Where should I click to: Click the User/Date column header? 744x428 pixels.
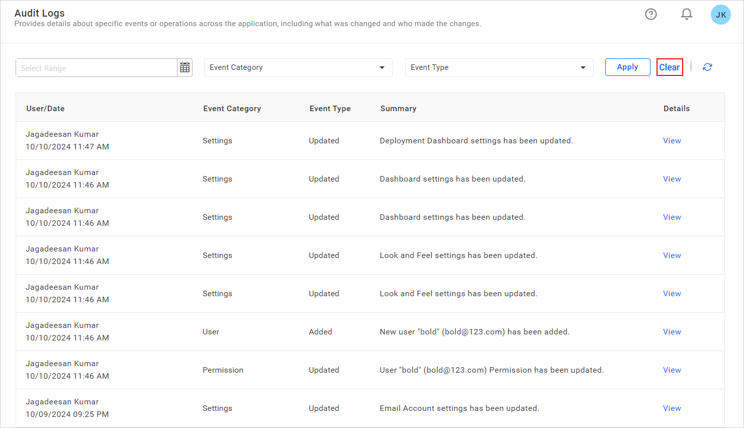click(x=46, y=109)
